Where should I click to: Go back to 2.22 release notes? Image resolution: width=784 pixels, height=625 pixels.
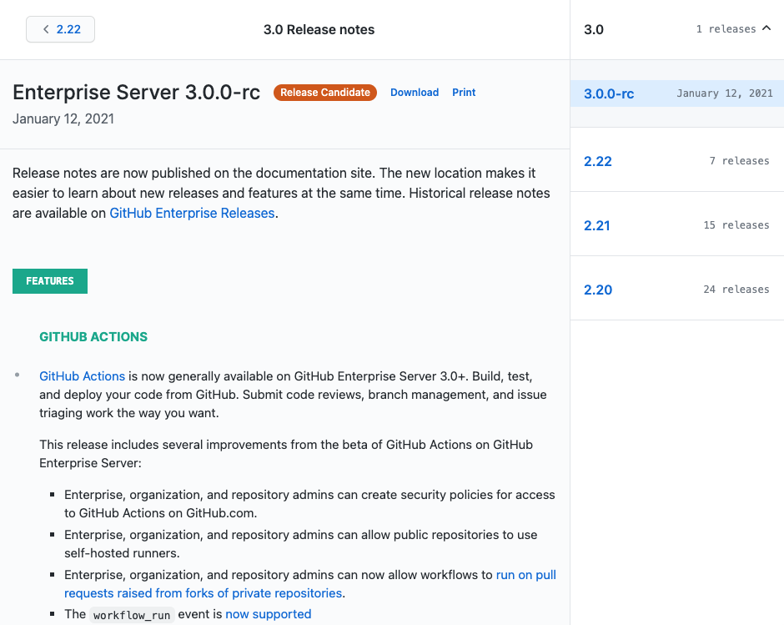[x=61, y=29]
